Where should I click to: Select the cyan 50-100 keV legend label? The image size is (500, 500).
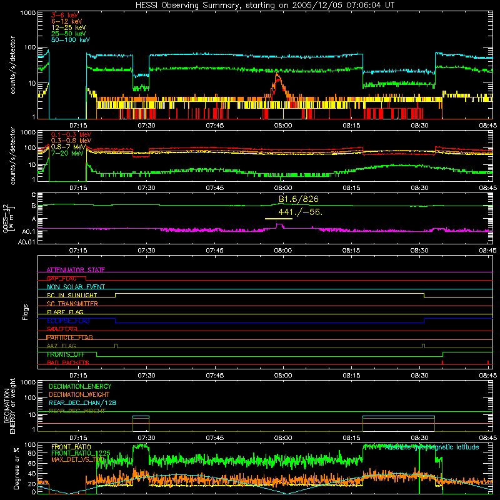point(71,39)
